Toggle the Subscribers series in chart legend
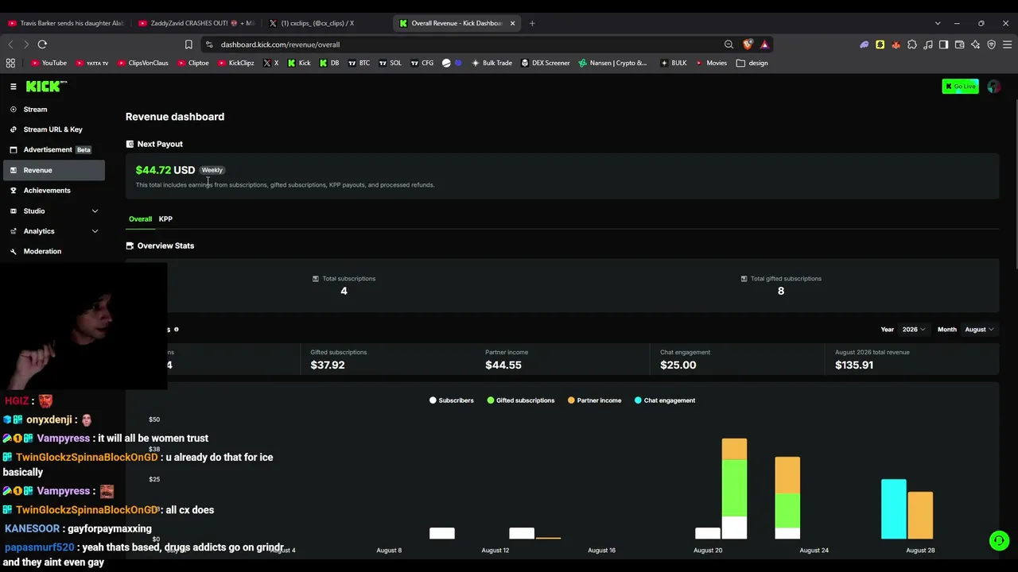Image resolution: width=1018 pixels, height=572 pixels. coord(452,400)
